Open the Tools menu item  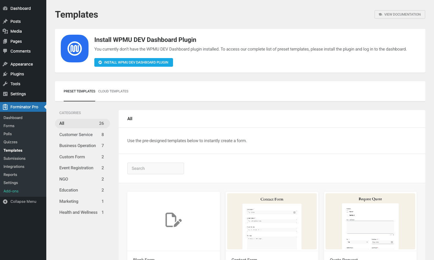pyautogui.click(x=15, y=84)
